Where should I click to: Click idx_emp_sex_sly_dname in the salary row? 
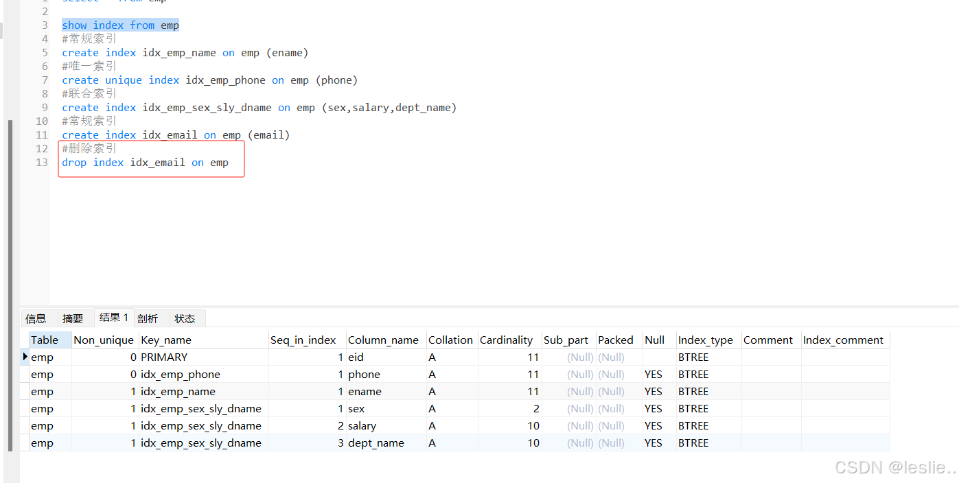[x=204, y=425]
